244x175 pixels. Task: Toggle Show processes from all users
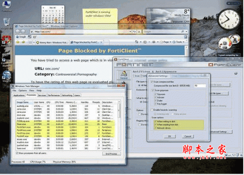click(x=17, y=153)
